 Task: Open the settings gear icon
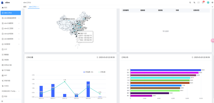tap(212, 2)
